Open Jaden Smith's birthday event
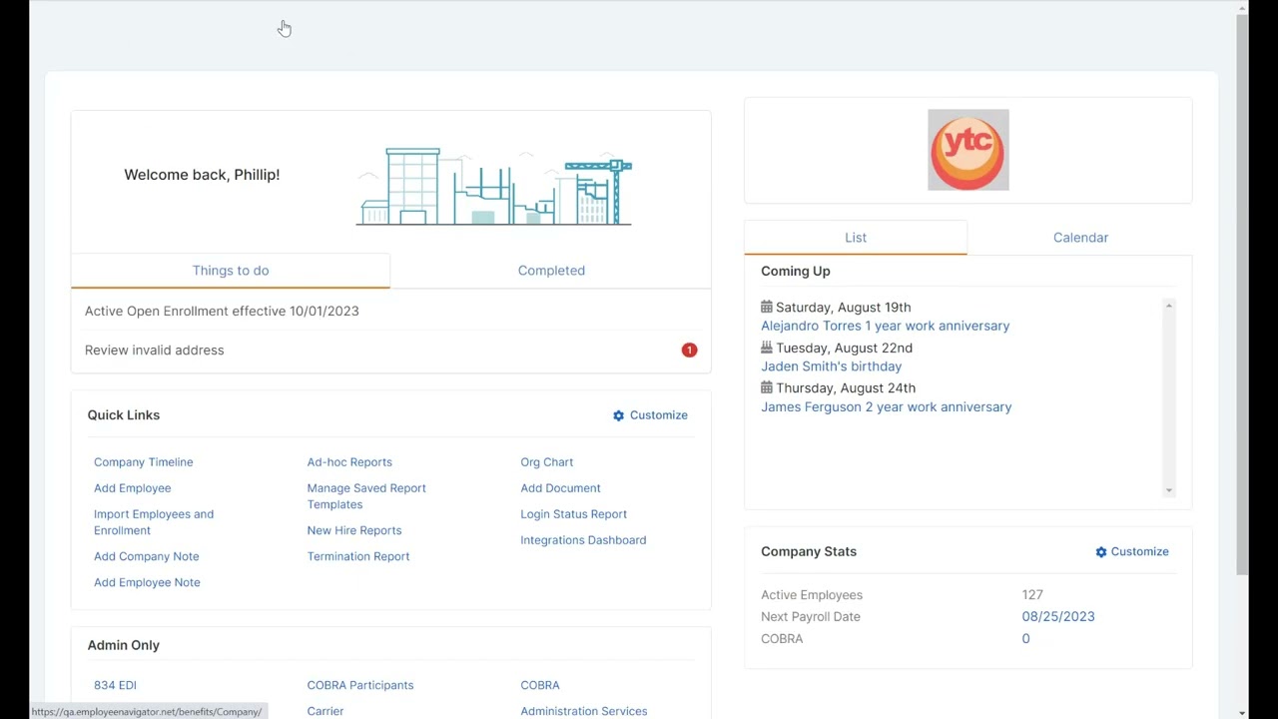Screen dimensions: 1278x719 pos(832,366)
